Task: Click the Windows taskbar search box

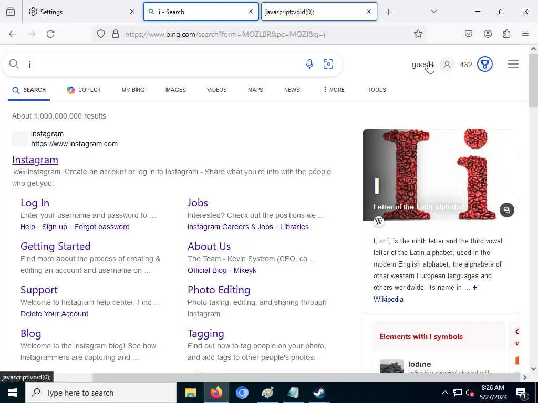Action: tap(100, 393)
